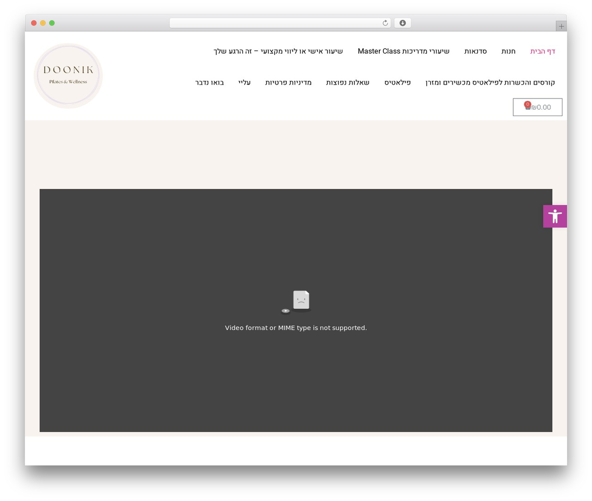
Task: Open the עליי page
Action: point(244,83)
